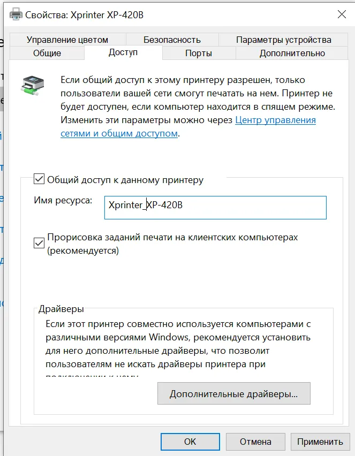This screenshot has height=456, width=355.
Task: Open the Безопасность tab
Action: tap(172, 40)
